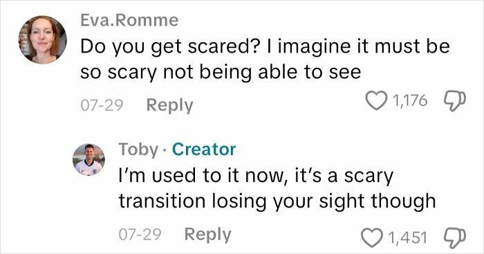
Task: Tap the thumbs-down icon on Toby's reply
Action: (x=455, y=237)
